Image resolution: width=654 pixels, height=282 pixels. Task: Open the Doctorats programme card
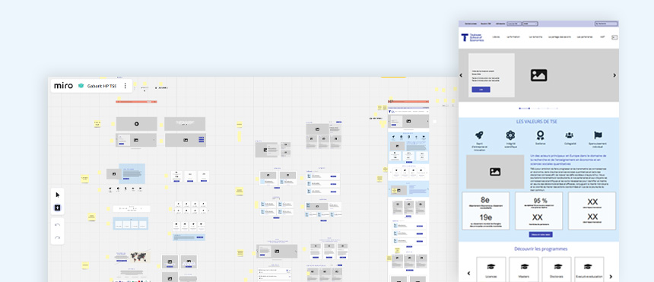coord(557,269)
